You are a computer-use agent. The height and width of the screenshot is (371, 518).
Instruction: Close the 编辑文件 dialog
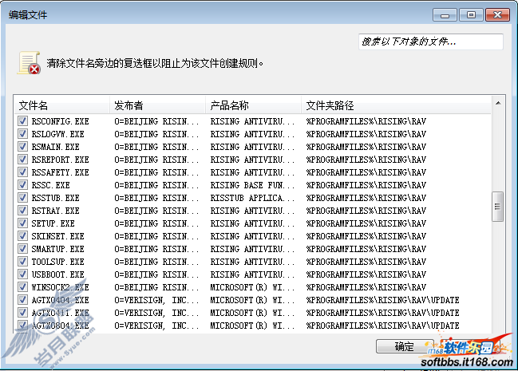tap(497, 15)
